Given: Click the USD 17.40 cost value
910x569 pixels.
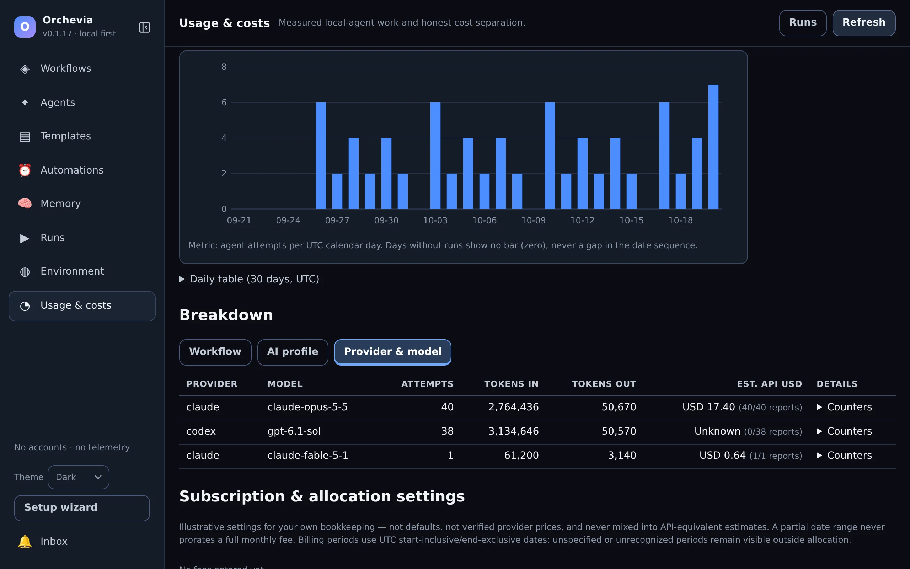Looking at the screenshot, I should [x=708, y=407].
